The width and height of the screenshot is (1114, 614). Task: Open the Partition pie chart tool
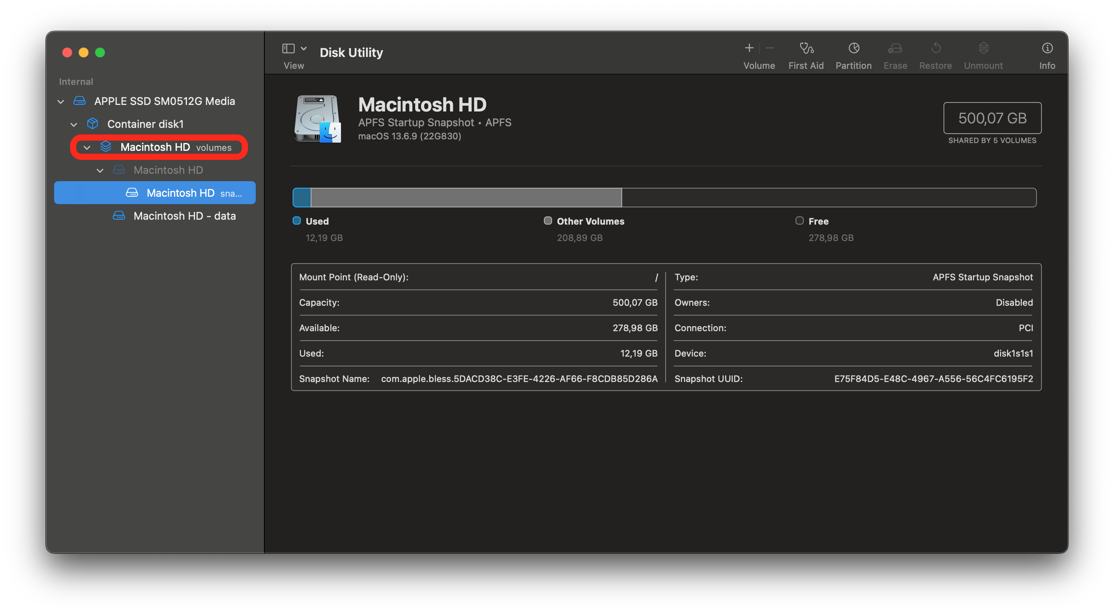coord(853,48)
